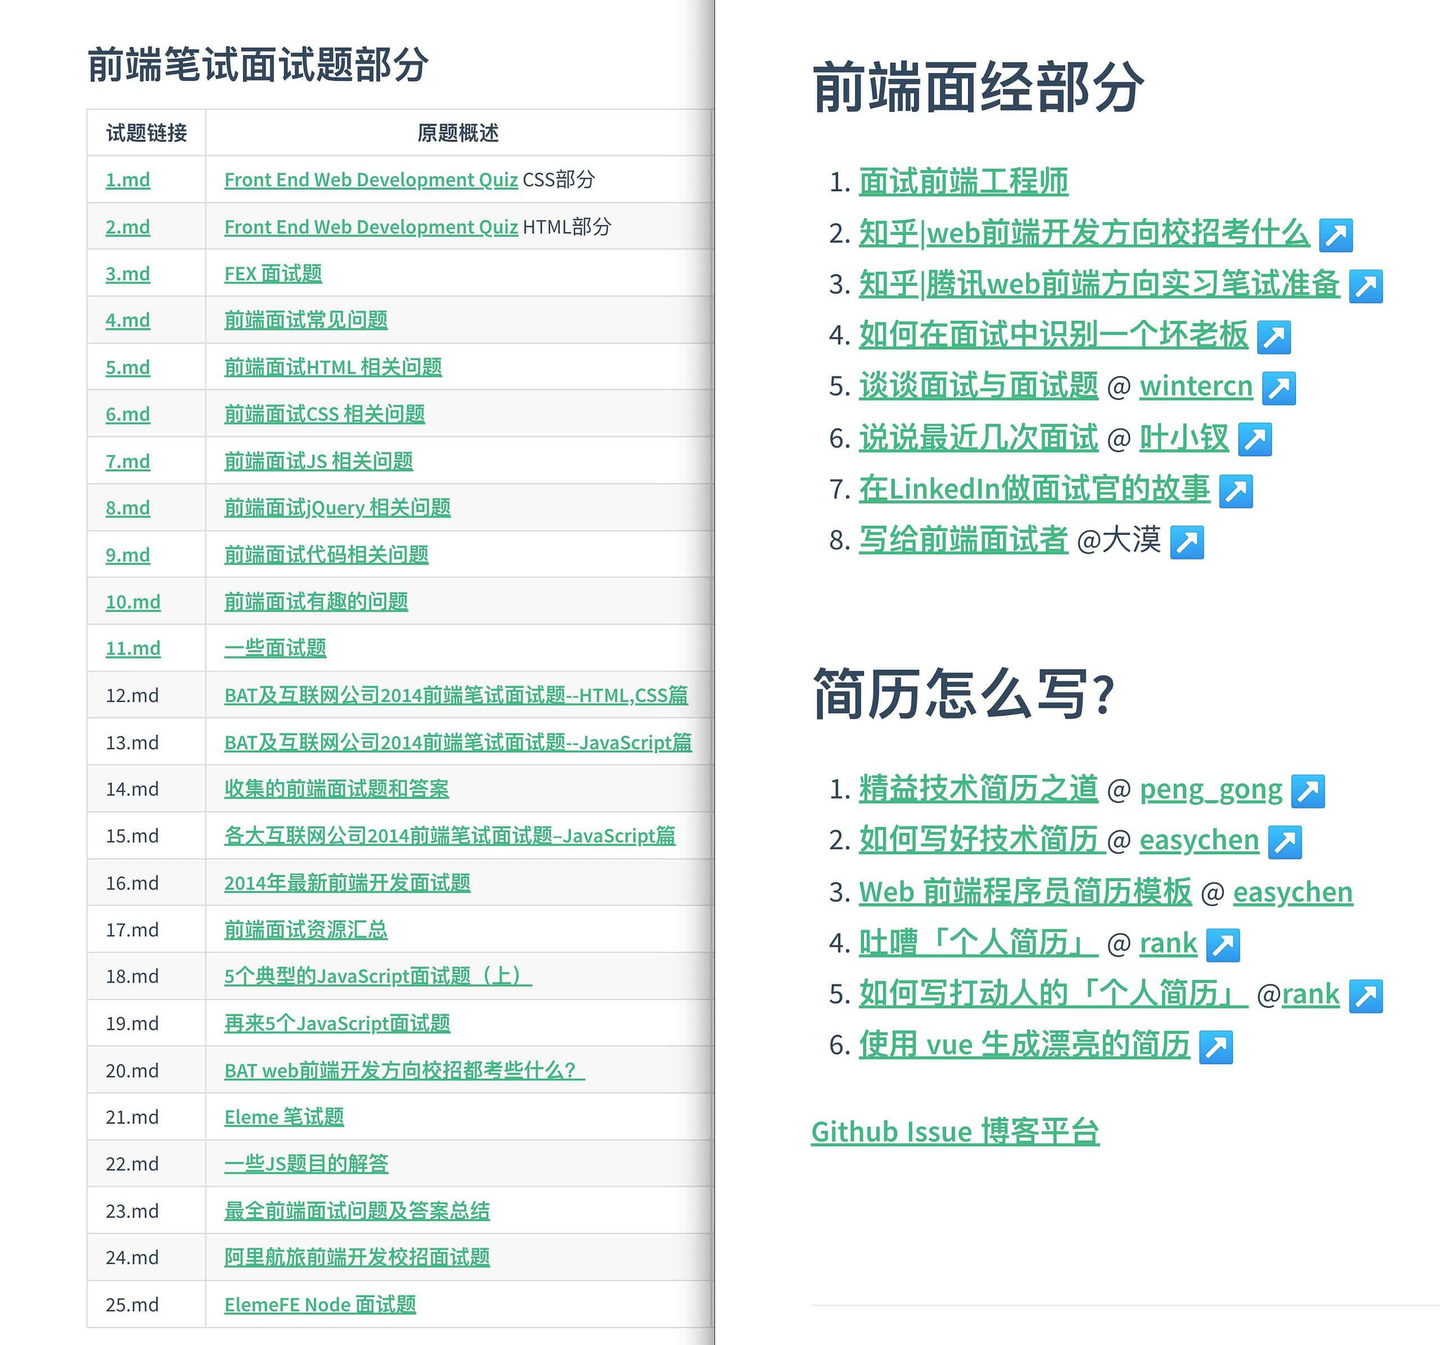Click arrow icon next to 叶小钗
1440x1345 pixels.
(x=1254, y=439)
